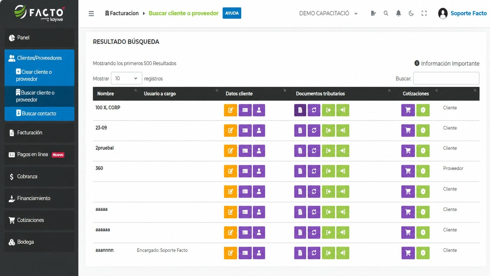Open Cotizaciones in the sidebar
The image size is (490, 276).
point(39,220)
